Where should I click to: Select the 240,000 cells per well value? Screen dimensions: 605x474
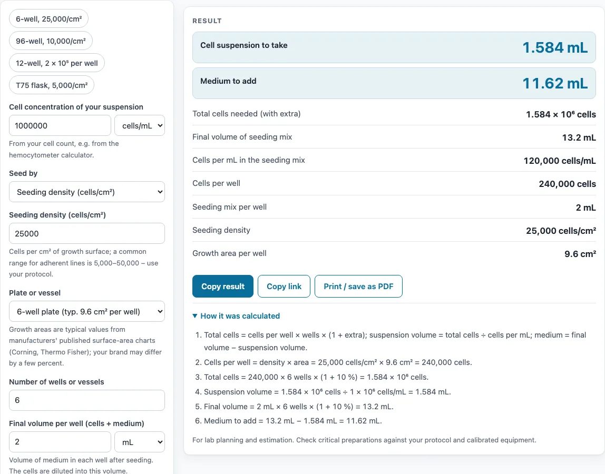click(x=567, y=184)
